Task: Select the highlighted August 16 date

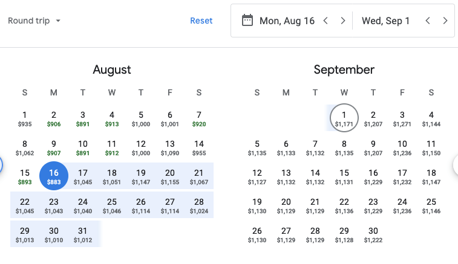Action: coord(54,176)
